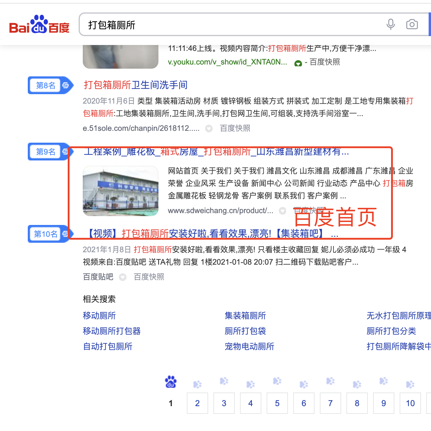The height and width of the screenshot is (431, 431).
Task: Expand dropdown arrow beside 百度贴吧
Action: coord(123,277)
